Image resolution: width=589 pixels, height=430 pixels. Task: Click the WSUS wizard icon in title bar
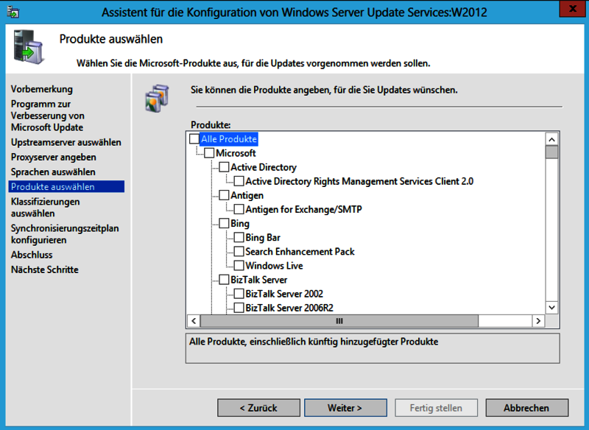[x=13, y=12]
